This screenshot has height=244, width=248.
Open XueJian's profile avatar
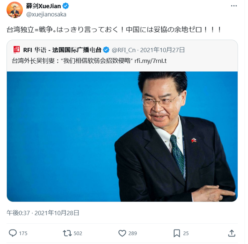click(x=14, y=10)
